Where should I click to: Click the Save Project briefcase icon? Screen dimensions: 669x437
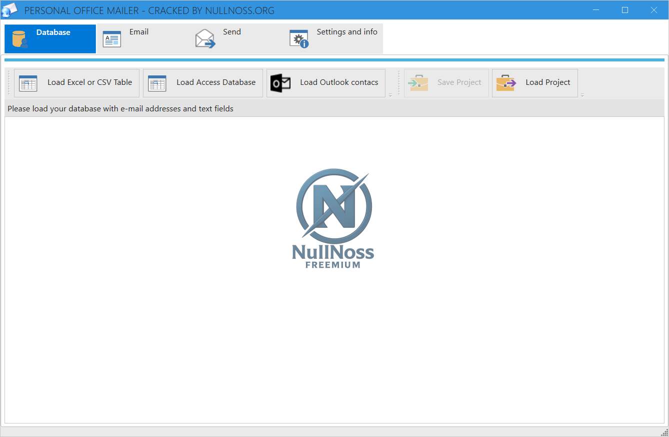(418, 83)
